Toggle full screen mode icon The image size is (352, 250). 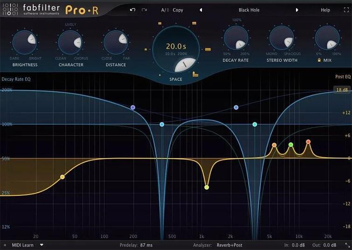click(346, 10)
